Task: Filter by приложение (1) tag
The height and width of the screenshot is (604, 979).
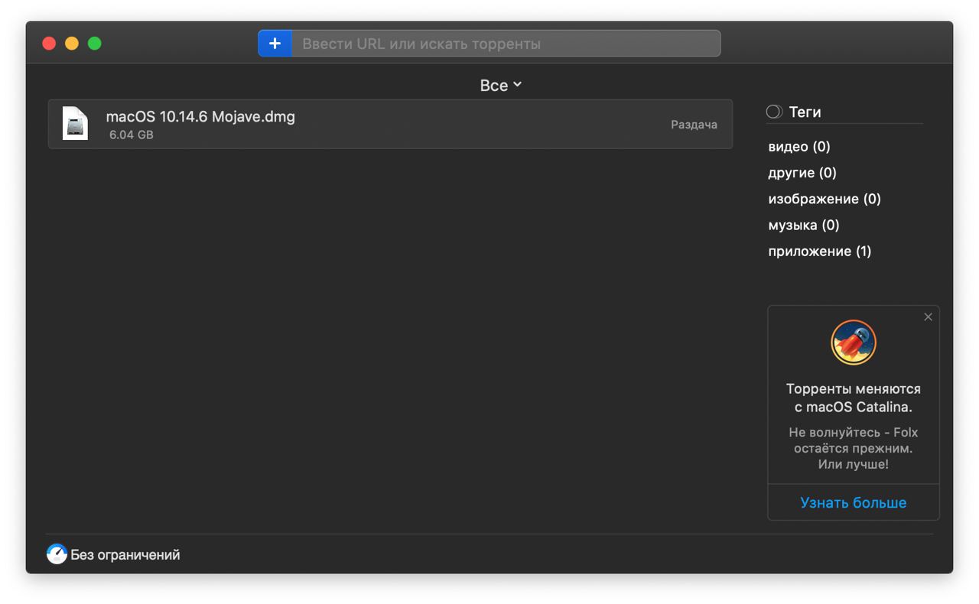Action: point(820,251)
